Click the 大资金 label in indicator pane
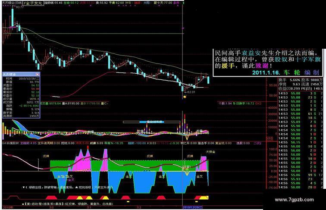 pyautogui.click(x=210, y=152)
